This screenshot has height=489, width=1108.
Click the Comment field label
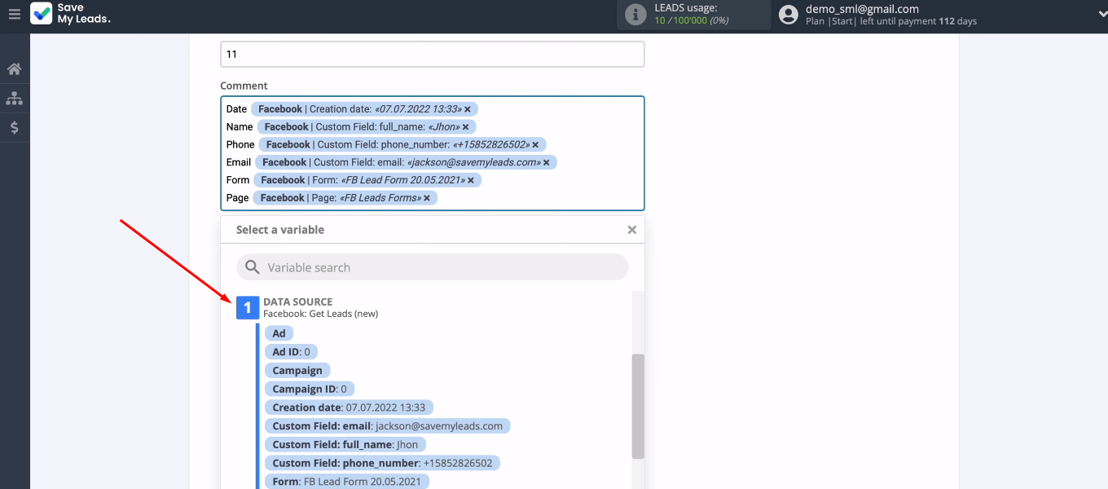pyautogui.click(x=244, y=86)
